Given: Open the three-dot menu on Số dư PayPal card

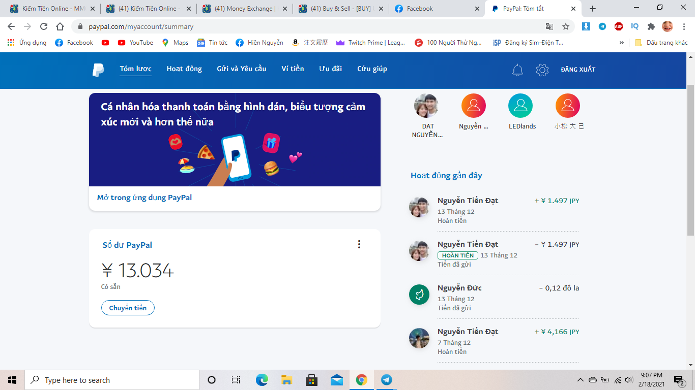Looking at the screenshot, I should [359, 244].
